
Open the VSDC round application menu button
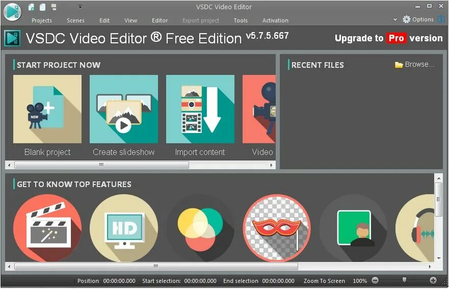point(12,12)
